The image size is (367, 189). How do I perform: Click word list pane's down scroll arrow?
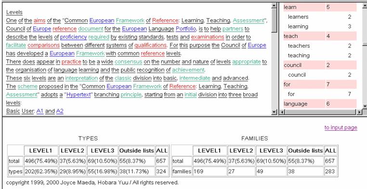coord(365,106)
